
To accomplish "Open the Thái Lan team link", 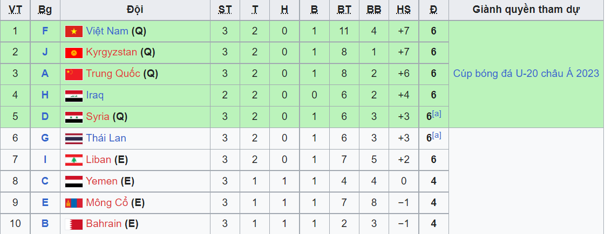I will (x=106, y=138).
